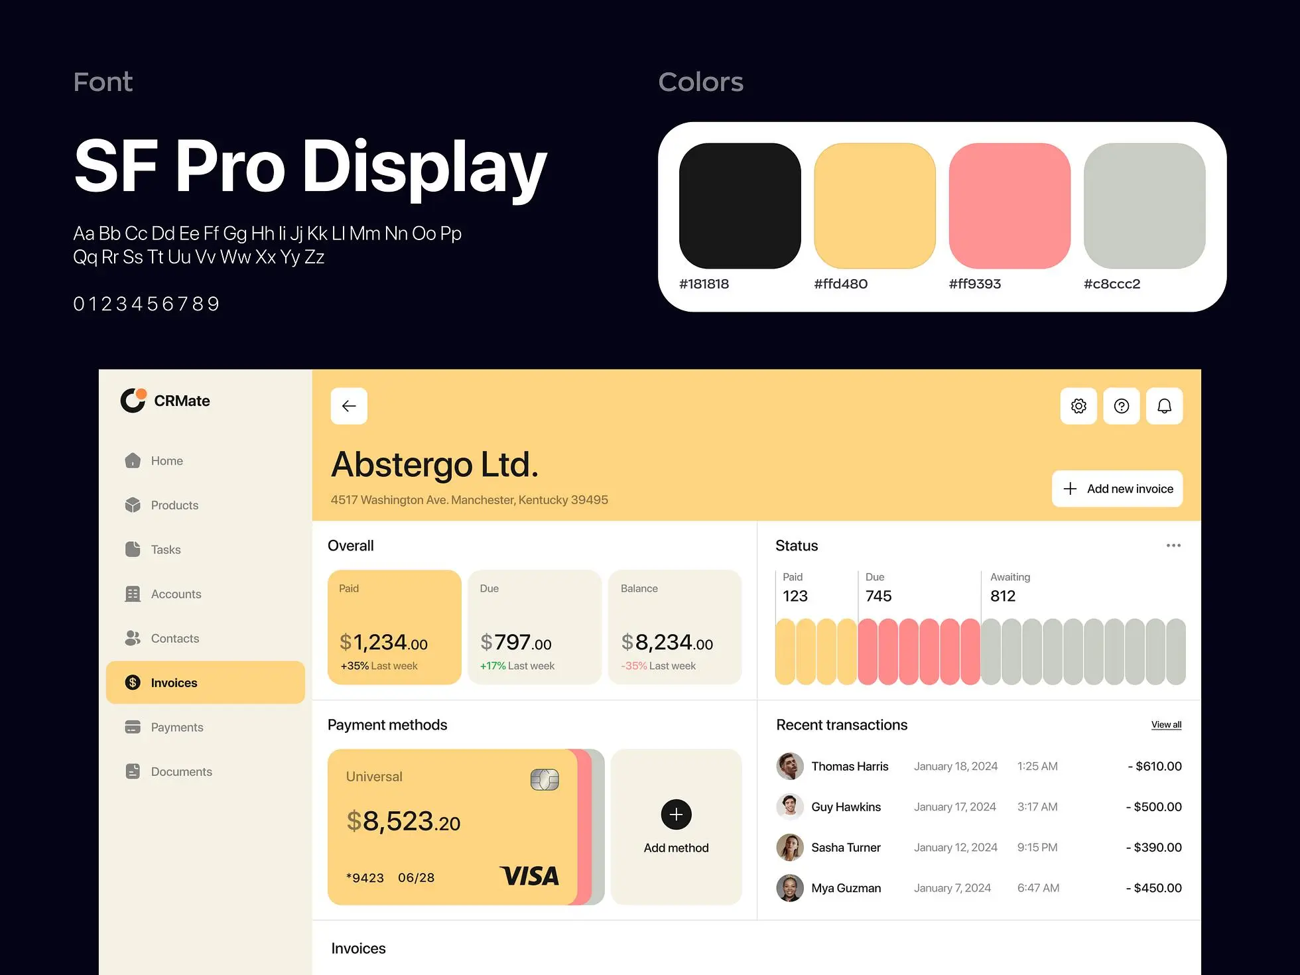View all recent transactions link
This screenshot has height=975, width=1300.
pos(1167,724)
